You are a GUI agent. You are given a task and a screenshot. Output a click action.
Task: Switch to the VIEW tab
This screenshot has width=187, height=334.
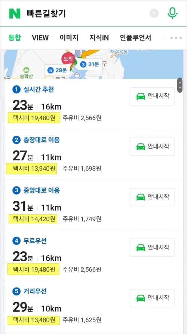pos(40,38)
